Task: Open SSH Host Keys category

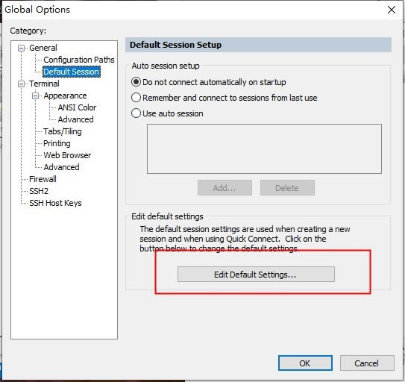Action: click(55, 203)
